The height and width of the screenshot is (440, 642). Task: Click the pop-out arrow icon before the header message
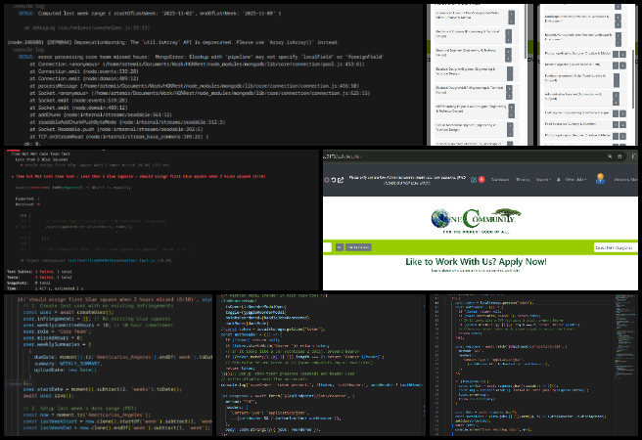pyautogui.click(x=341, y=180)
